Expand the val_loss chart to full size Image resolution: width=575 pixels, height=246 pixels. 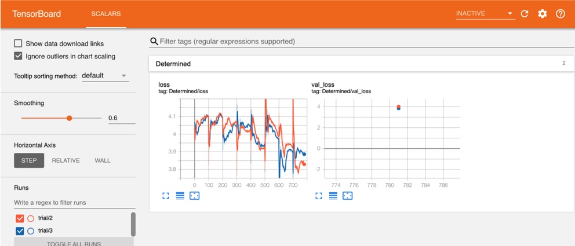coord(319,196)
